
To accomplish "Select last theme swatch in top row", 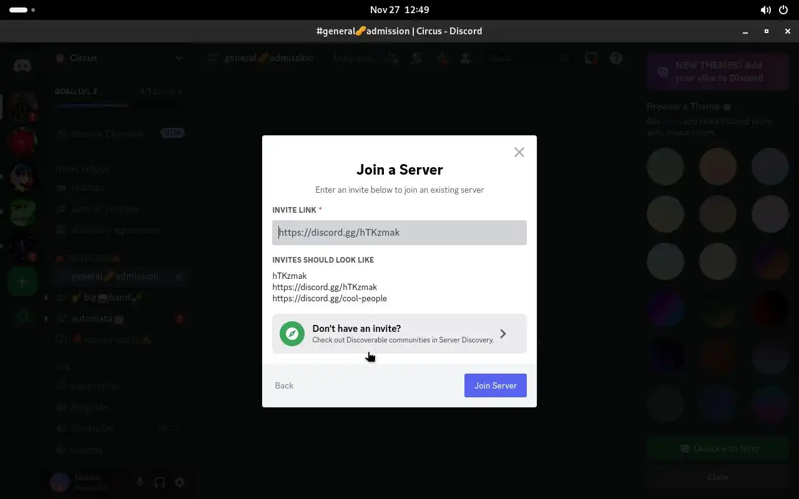I will pos(770,166).
